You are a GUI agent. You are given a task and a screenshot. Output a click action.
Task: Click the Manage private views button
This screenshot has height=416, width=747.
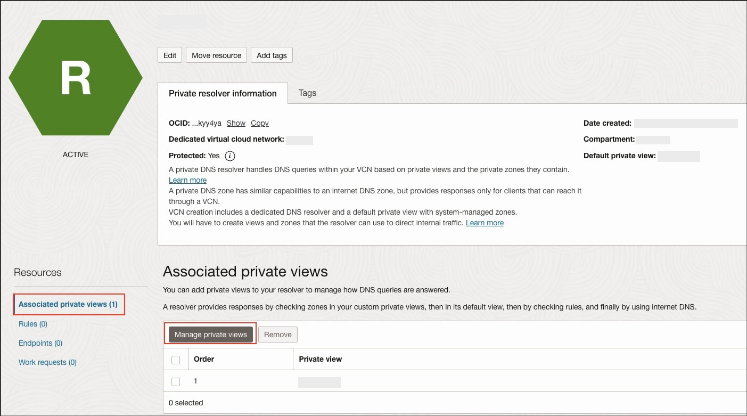coord(210,335)
